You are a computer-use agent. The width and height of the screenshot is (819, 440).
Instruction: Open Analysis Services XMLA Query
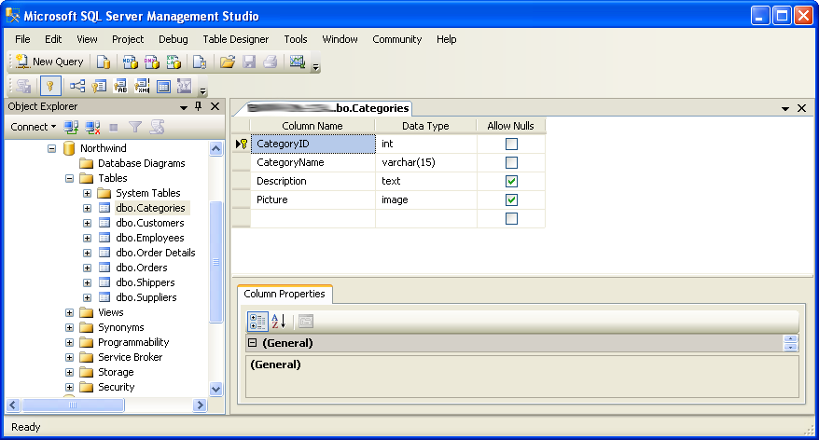click(174, 62)
